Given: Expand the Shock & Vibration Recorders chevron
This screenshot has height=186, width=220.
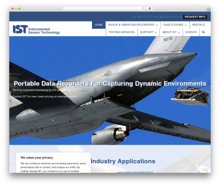Looking at the screenshot, I should coord(157,25).
